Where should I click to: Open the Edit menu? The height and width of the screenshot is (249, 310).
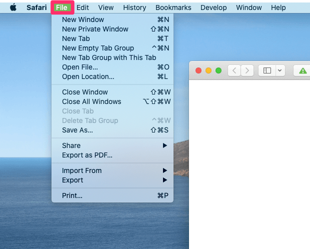(82, 7)
